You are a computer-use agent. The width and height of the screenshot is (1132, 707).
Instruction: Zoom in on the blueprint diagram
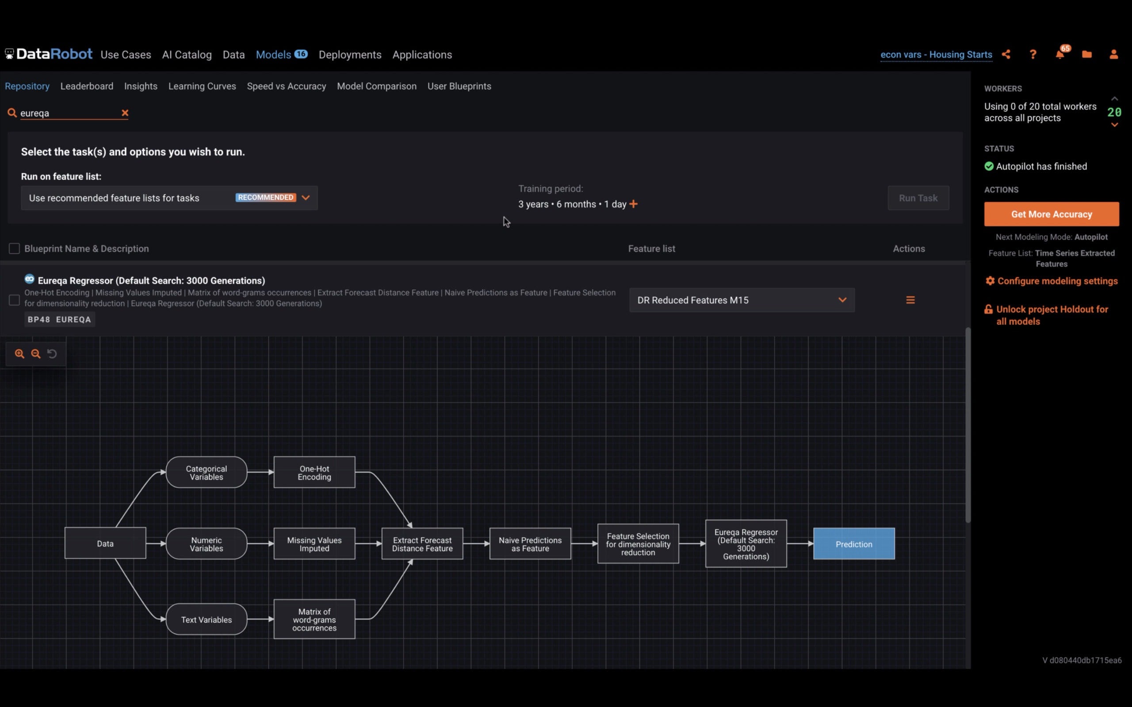19,354
